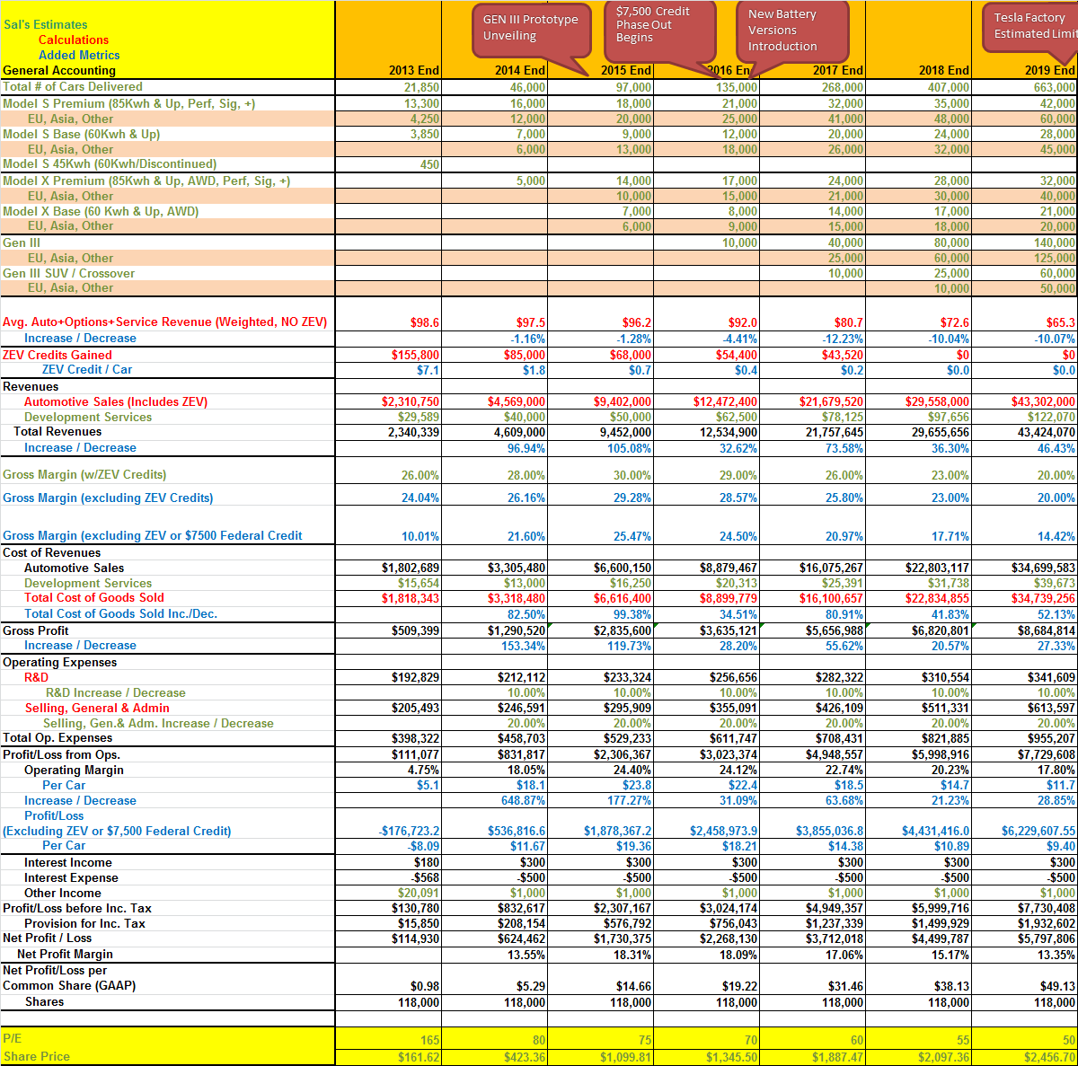This screenshot has width=1078, height=1066.
Task: Click the 'New Battery Versions Introduction' callout
Action: pos(792,31)
